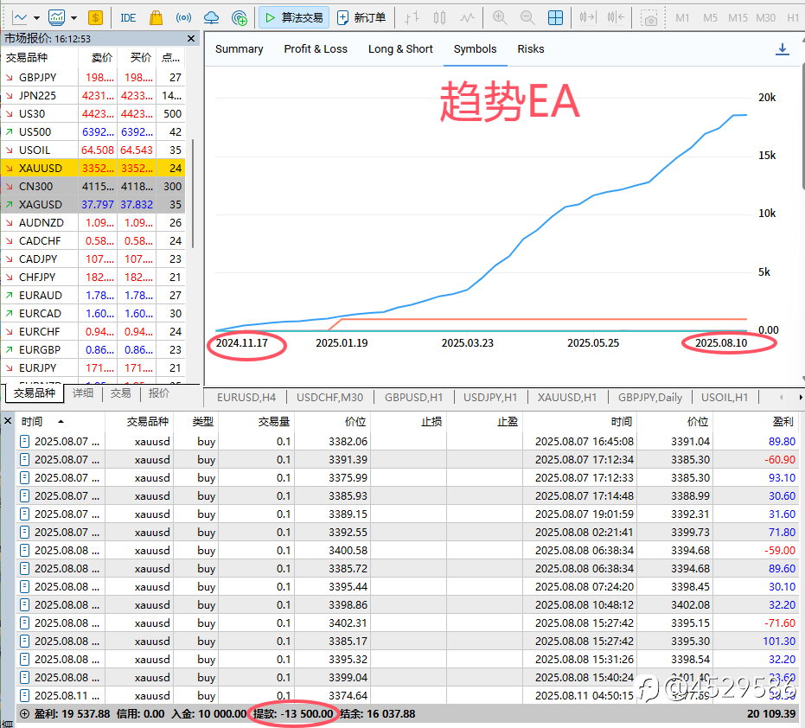Zoom in on the chart
805x728 pixels.
(x=500, y=17)
